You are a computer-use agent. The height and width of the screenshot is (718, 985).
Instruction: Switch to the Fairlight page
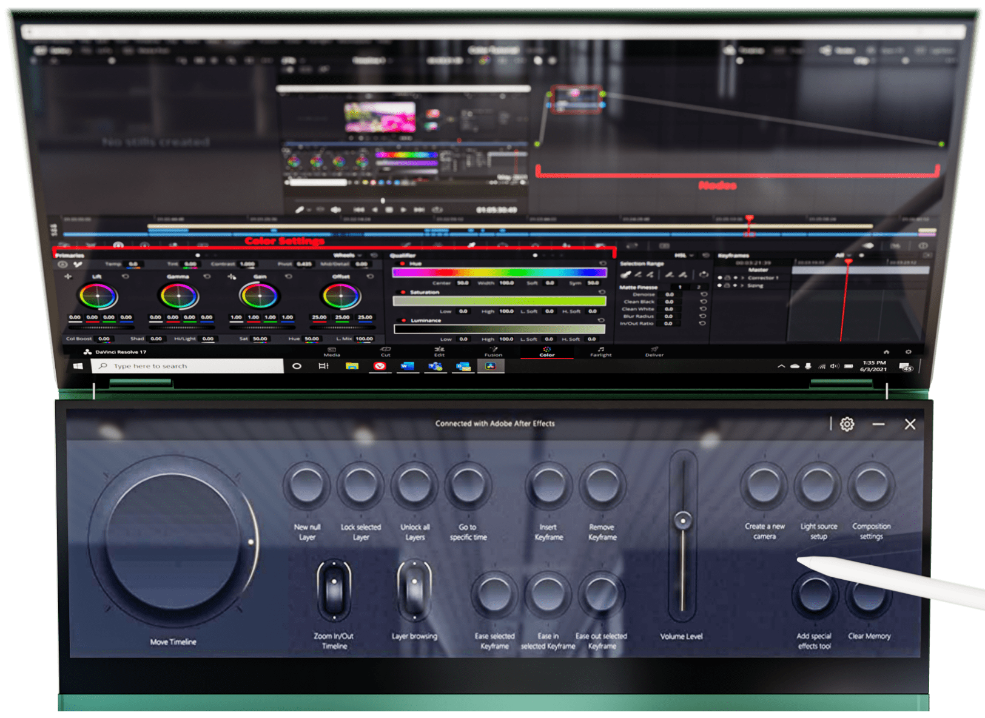(x=600, y=351)
